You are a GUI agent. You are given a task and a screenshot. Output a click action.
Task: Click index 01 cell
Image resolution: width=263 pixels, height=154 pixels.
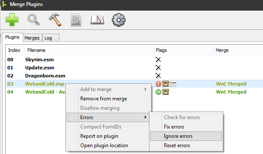coord(10,68)
